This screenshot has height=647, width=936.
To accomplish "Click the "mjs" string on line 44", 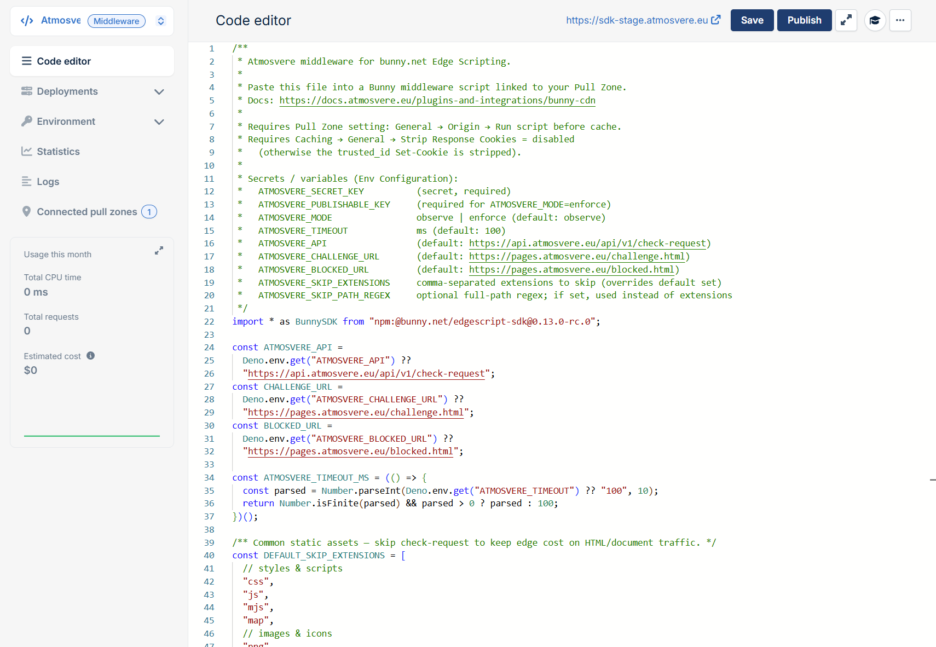I will tap(256, 608).
